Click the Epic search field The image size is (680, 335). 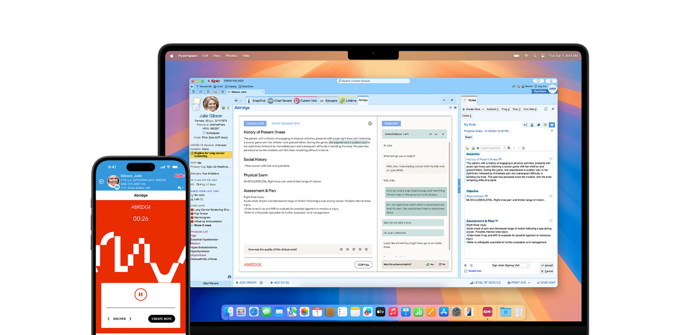[x=373, y=81]
